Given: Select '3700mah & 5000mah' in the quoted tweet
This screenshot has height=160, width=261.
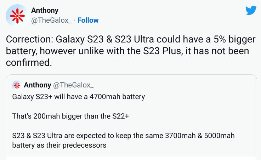Looking at the screenshot, I should [x=200, y=136].
